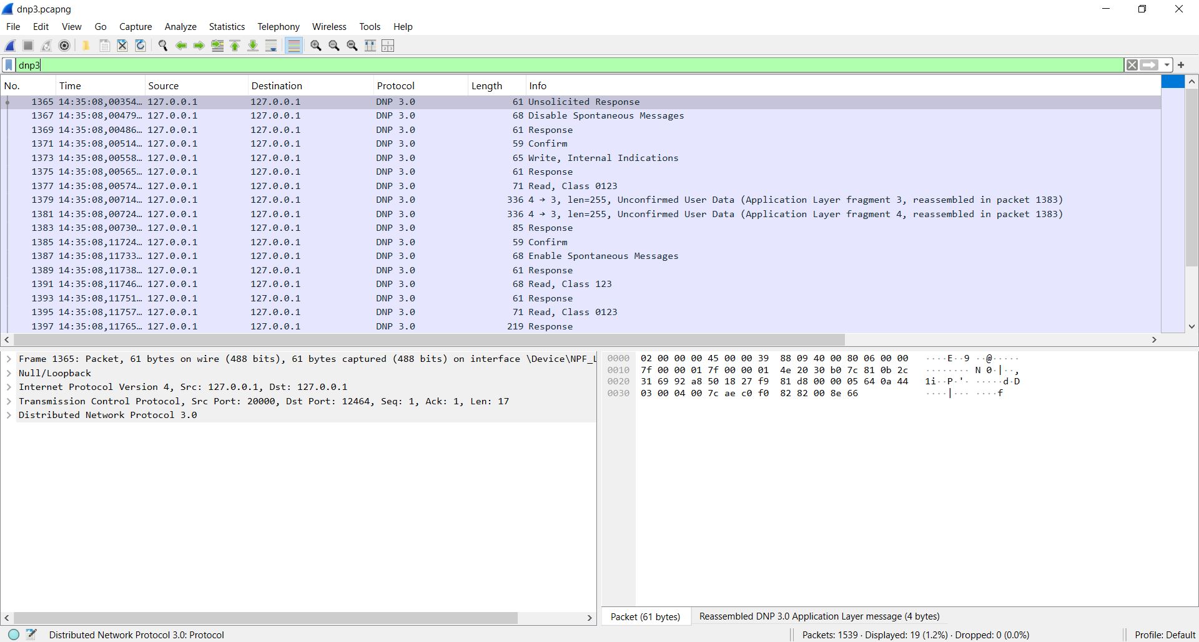The image size is (1199, 642).
Task: Start a new packet capture
Action: 9,46
